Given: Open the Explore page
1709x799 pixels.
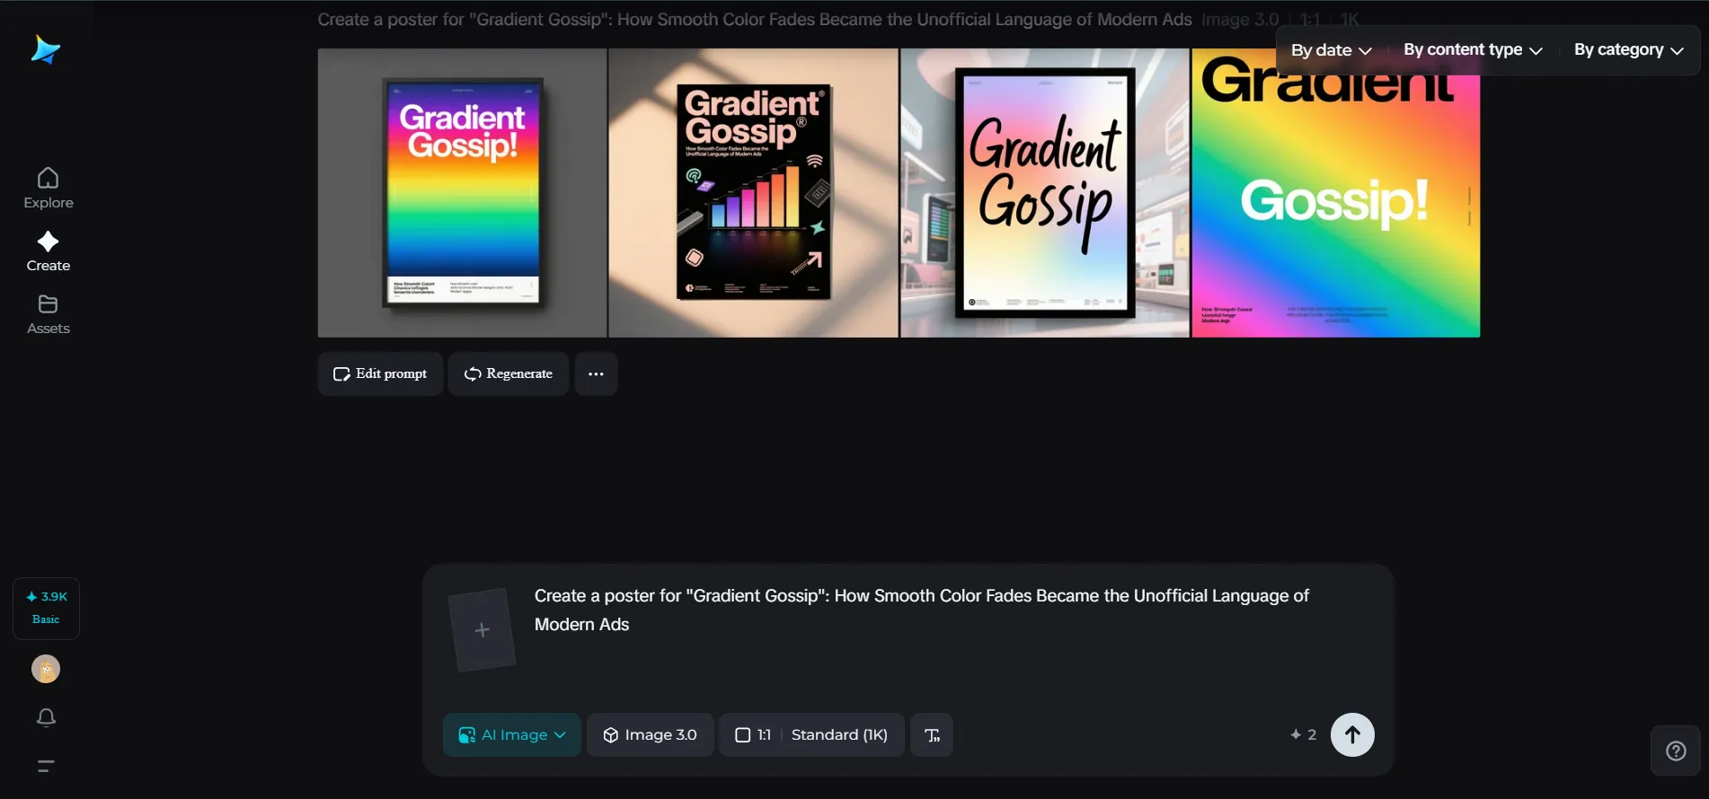Looking at the screenshot, I should pyautogui.click(x=49, y=189).
